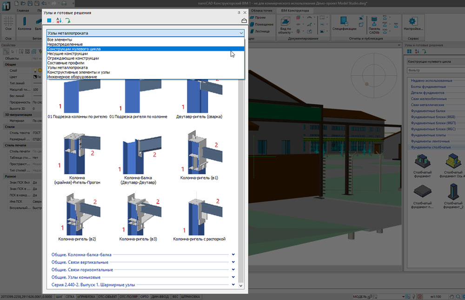The width and height of the screenshot is (465, 300).
Task: Toggle оПРИВЯЗКА in status bar
Action: tap(86, 296)
